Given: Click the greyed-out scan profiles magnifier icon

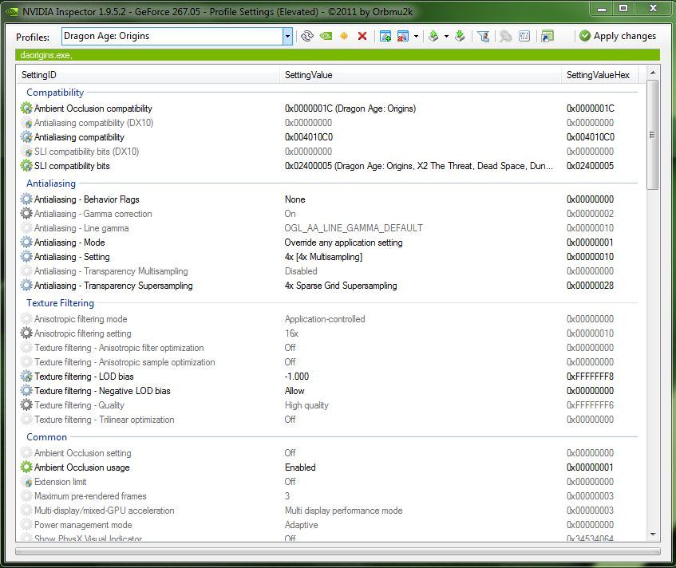Looking at the screenshot, I should click(x=506, y=36).
